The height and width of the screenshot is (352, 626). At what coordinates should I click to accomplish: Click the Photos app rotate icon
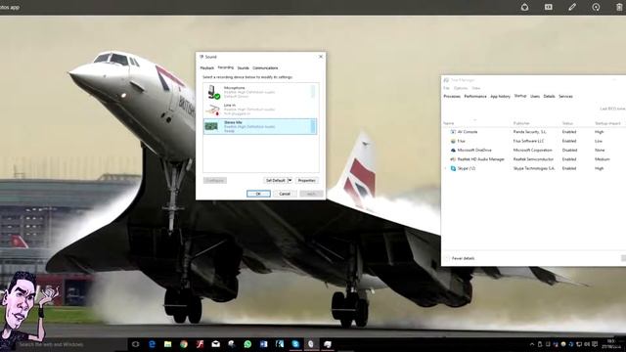[596, 7]
